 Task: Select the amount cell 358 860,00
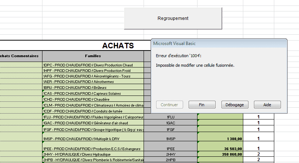[220, 154]
